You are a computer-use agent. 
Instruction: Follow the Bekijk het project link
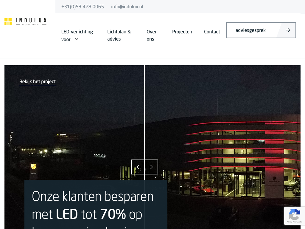pyautogui.click(x=38, y=82)
